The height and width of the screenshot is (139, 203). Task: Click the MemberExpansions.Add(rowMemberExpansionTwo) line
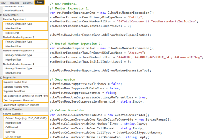pos(100,71)
